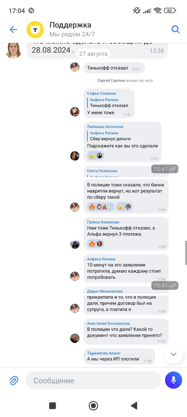Tap fire reaction on the police message
This screenshot has height=417, width=187.
[x=92, y=207]
